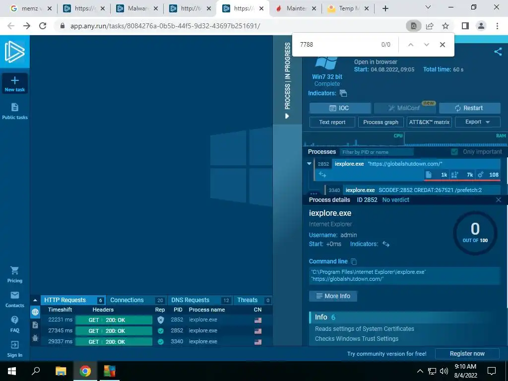
Task: Open the Pricing page
Action: pos(14,274)
